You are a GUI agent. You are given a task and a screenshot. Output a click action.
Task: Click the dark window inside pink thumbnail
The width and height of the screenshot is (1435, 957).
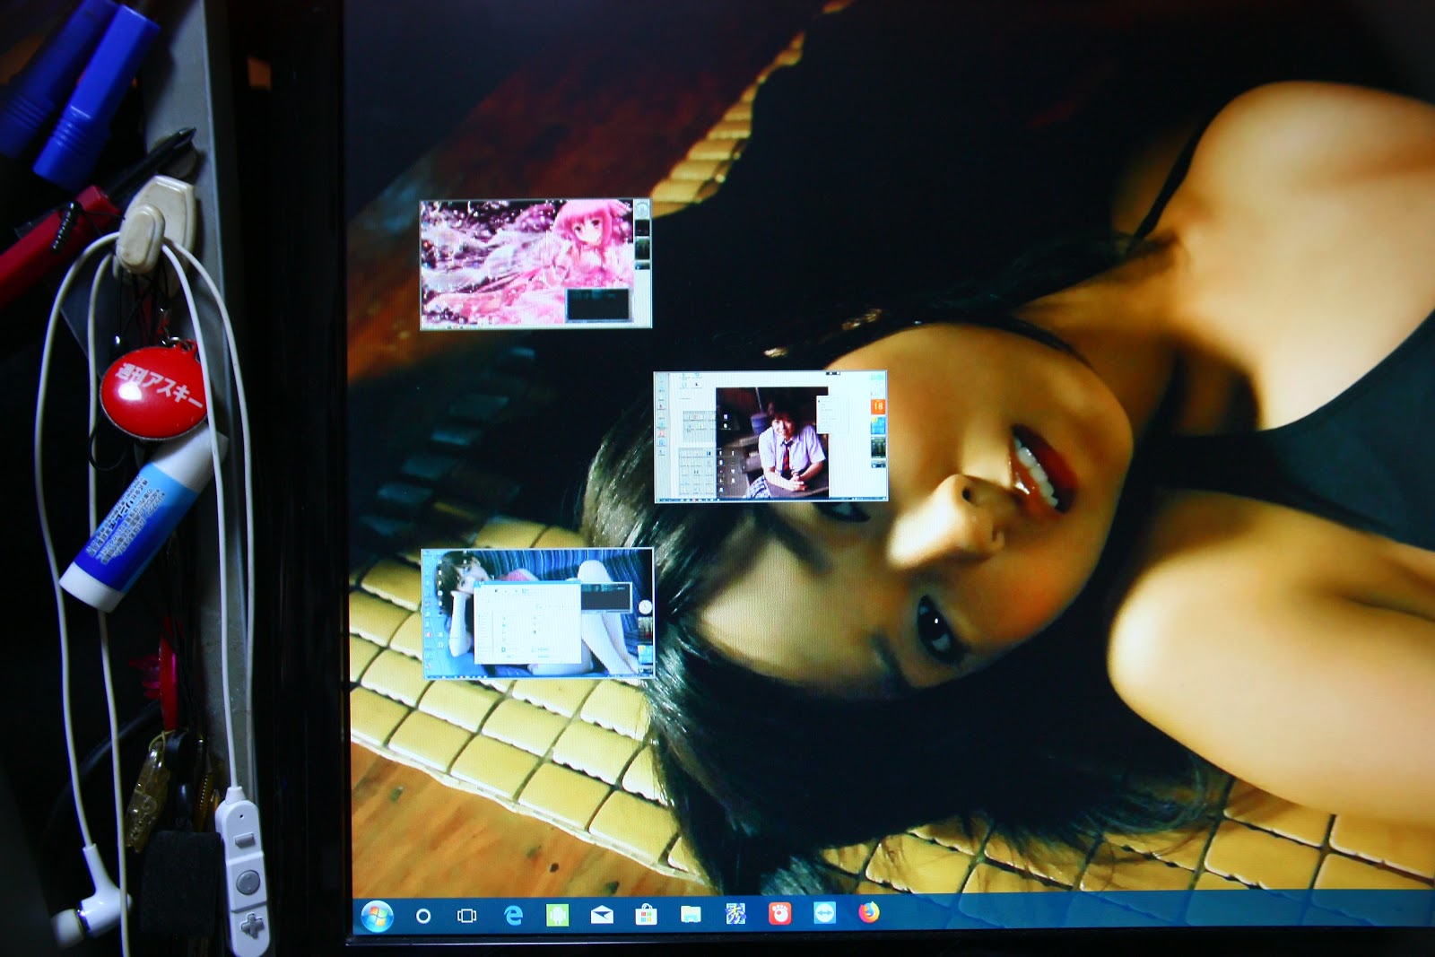coord(597,305)
